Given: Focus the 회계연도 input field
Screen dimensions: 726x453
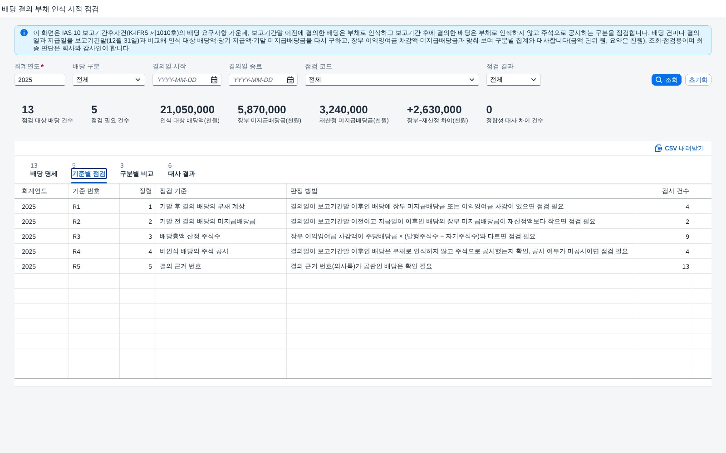Looking at the screenshot, I should pos(40,80).
